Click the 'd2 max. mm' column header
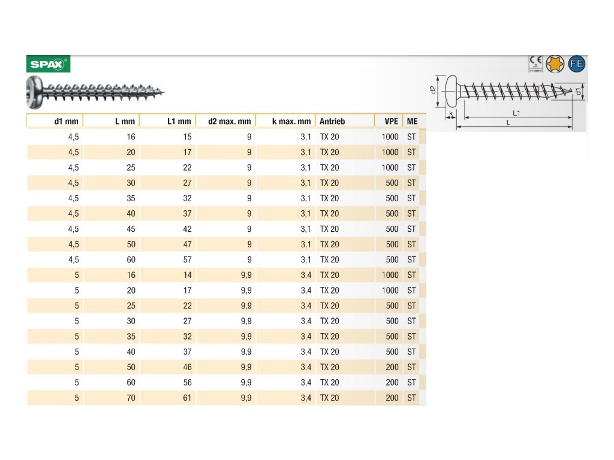The image size is (614, 460). [229, 122]
